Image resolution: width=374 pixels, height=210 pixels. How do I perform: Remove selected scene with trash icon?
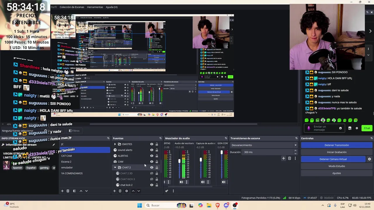tap(68, 191)
